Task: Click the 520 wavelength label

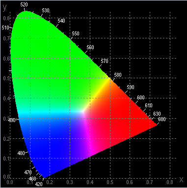Action: [x=24, y=4]
